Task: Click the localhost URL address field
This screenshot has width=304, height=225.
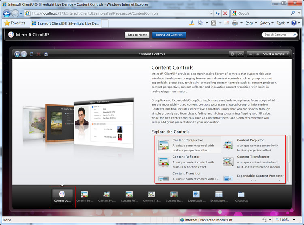Action: click(120, 13)
